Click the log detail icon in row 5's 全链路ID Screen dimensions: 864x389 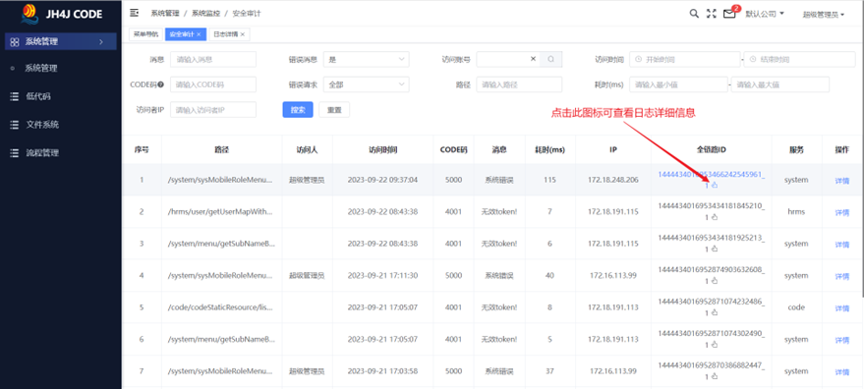click(715, 312)
